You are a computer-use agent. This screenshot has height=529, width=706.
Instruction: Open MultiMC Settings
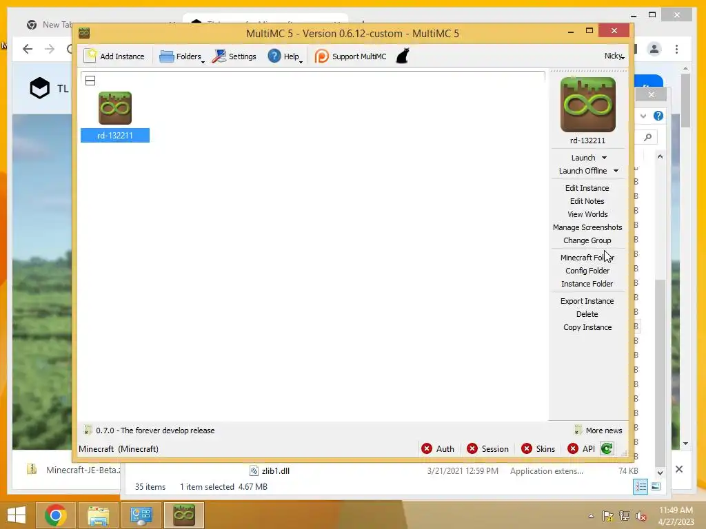[234, 56]
